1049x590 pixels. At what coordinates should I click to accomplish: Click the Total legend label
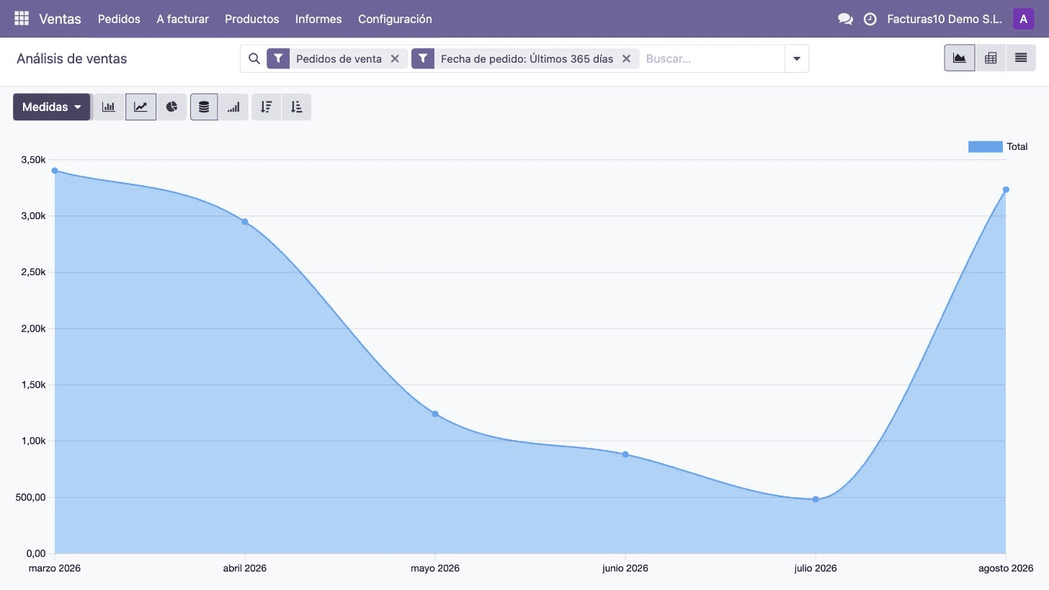pos(1017,147)
